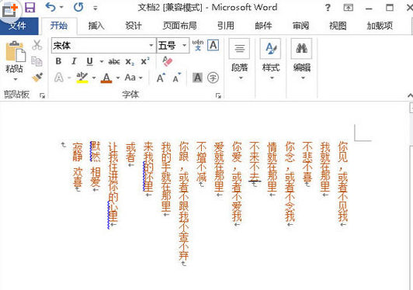The image size is (413, 290).
Task: Open the 编辑 Editing group button
Action: [302, 60]
